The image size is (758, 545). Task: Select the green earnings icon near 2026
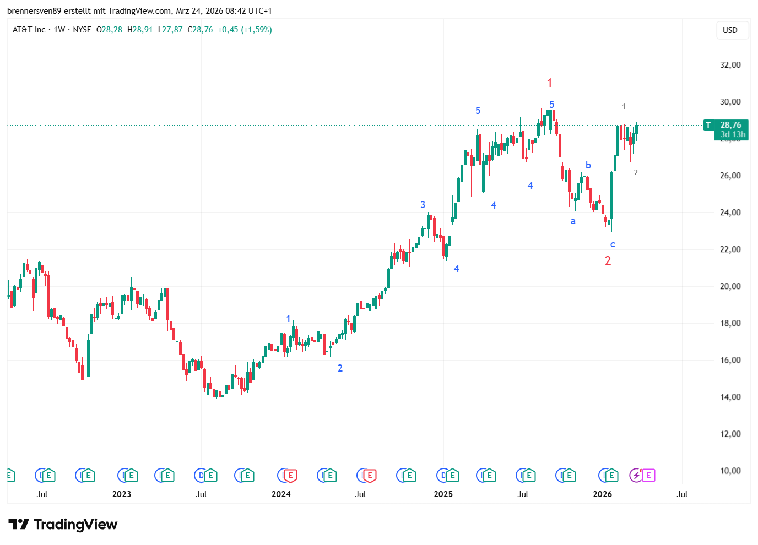tap(611, 475)
